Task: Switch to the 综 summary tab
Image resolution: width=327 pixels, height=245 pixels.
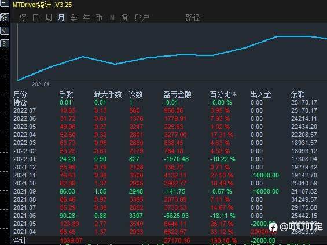Action: pos(23,18)
